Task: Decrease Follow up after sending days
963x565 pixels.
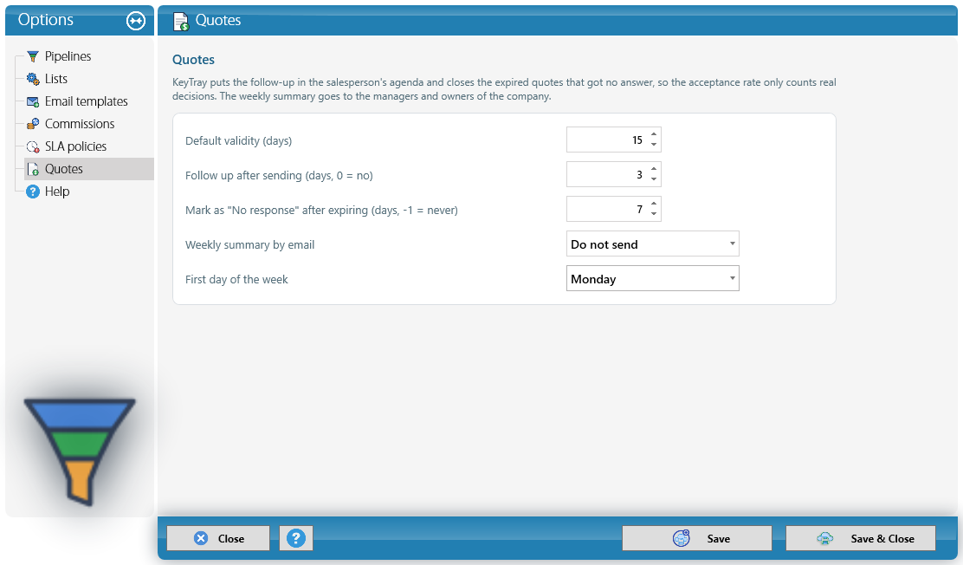Action: [x=654, y=179]
